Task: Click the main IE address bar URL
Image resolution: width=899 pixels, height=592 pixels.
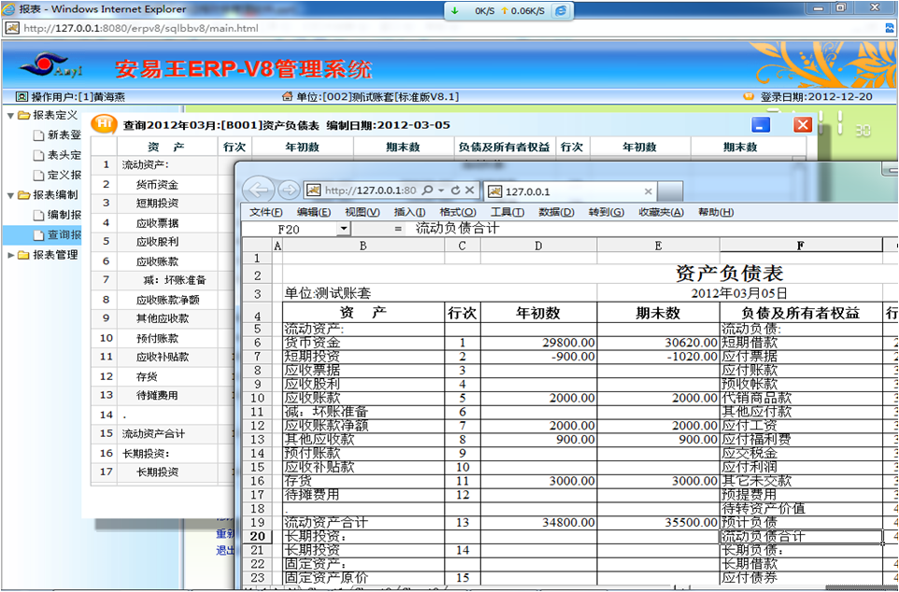Action: pos(141,28)
